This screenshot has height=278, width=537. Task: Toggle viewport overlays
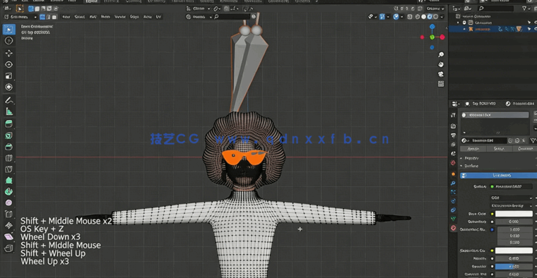point(396,17)
